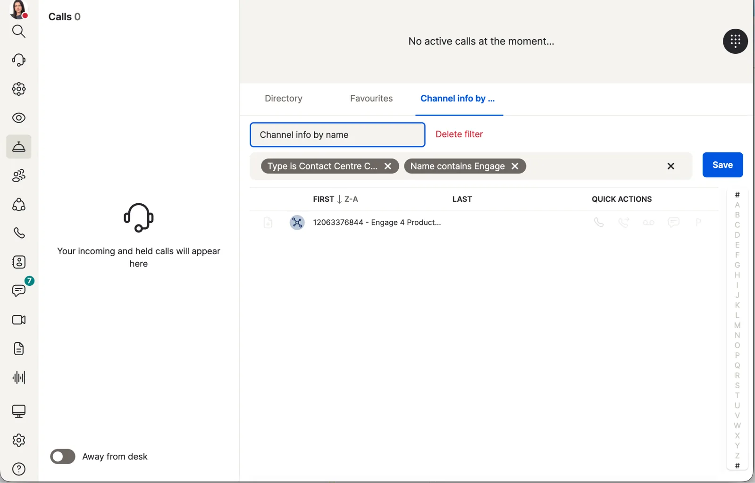755x483 pixels.
Task: Open settings gear at sidebar bottom
Action: pos(18,440)
